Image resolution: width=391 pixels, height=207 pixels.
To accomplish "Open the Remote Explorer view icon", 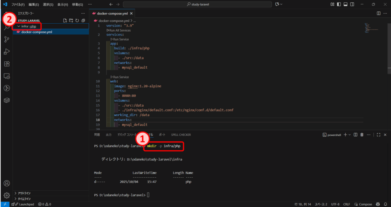I will point(6,76).
